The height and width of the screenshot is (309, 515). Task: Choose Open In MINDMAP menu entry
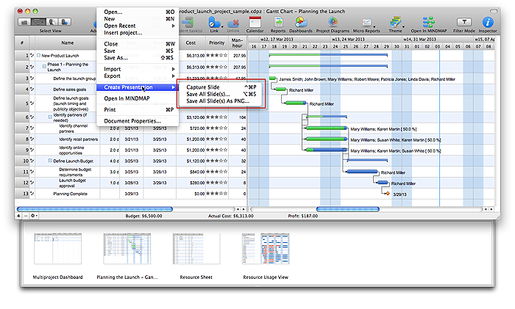pyautogui.click(x=138, y=98)
